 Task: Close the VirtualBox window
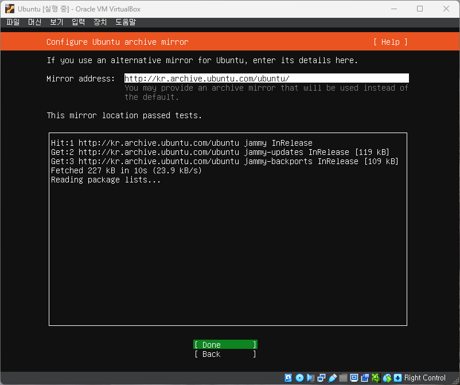click(446, 9)
